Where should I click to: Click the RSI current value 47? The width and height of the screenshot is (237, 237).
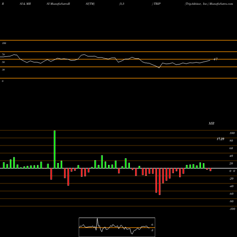pos(216,59)
